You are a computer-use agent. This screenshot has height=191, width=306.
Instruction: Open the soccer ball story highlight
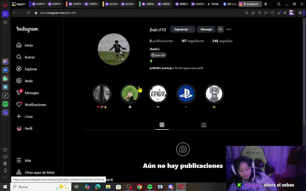tap(130, 94)
